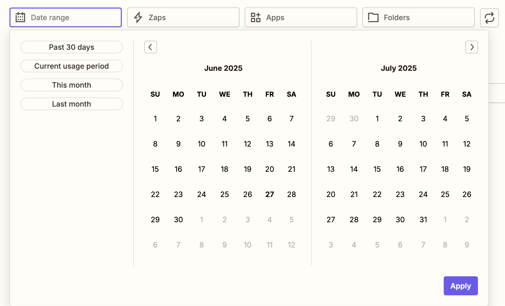Pick June 13 in the calendar
505x306 pixels.
click(269, 144)
